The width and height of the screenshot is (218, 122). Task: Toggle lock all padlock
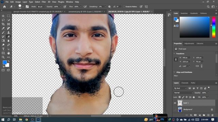click(x=194, y=97)
